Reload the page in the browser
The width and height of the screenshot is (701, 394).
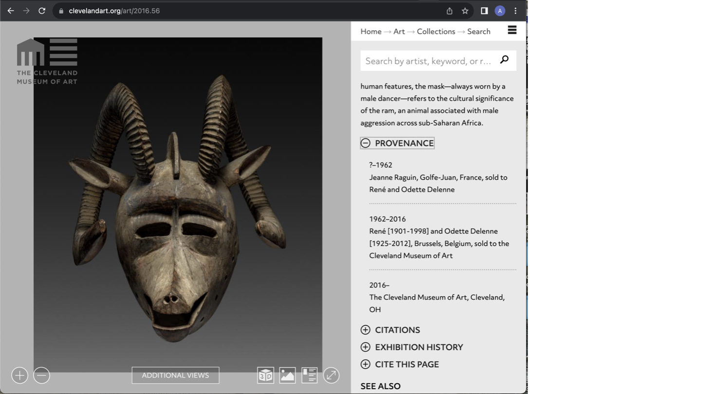click(x=42, y=11)
